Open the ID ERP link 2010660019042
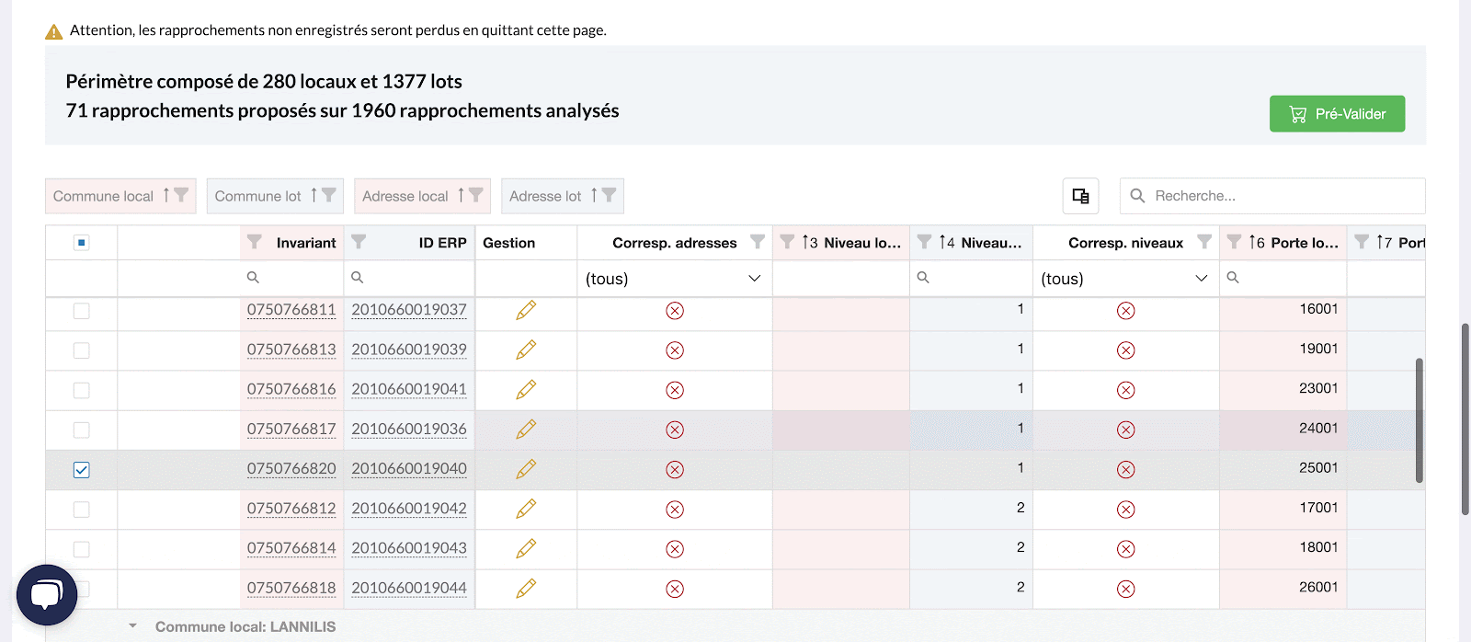Viewport: 1471px width, 642px height. 409,509
